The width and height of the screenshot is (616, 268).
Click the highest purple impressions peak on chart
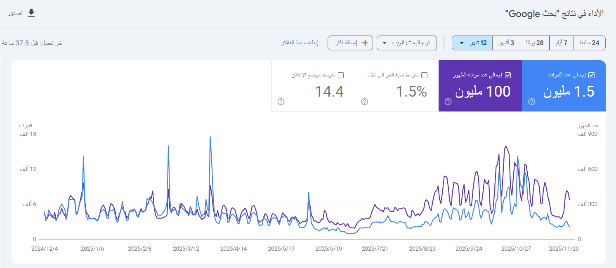pyautogui.click(x=506, y=146)
